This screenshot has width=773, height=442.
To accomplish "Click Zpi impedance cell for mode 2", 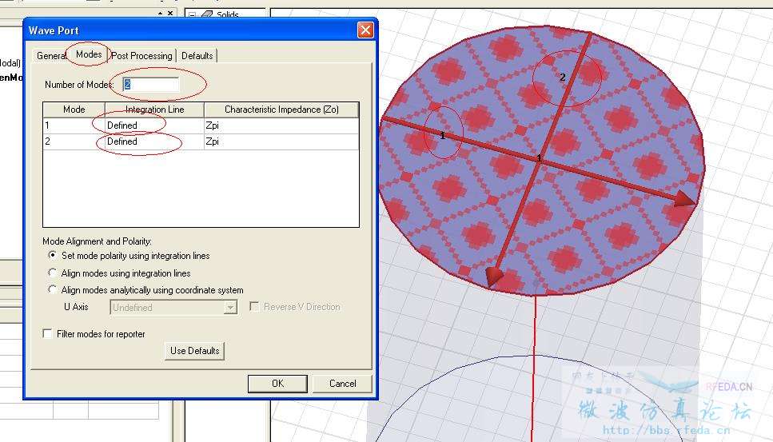I will coord(281,141).
